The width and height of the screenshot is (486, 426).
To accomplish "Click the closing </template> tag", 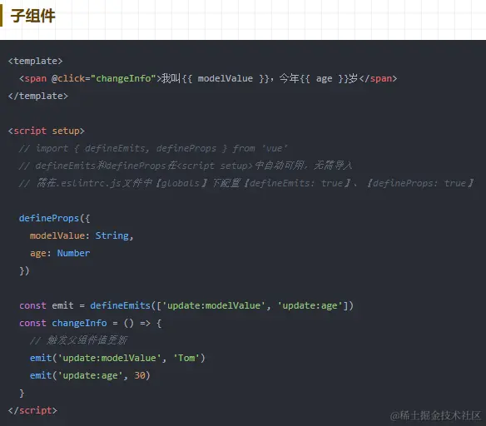I will point(37,96).
